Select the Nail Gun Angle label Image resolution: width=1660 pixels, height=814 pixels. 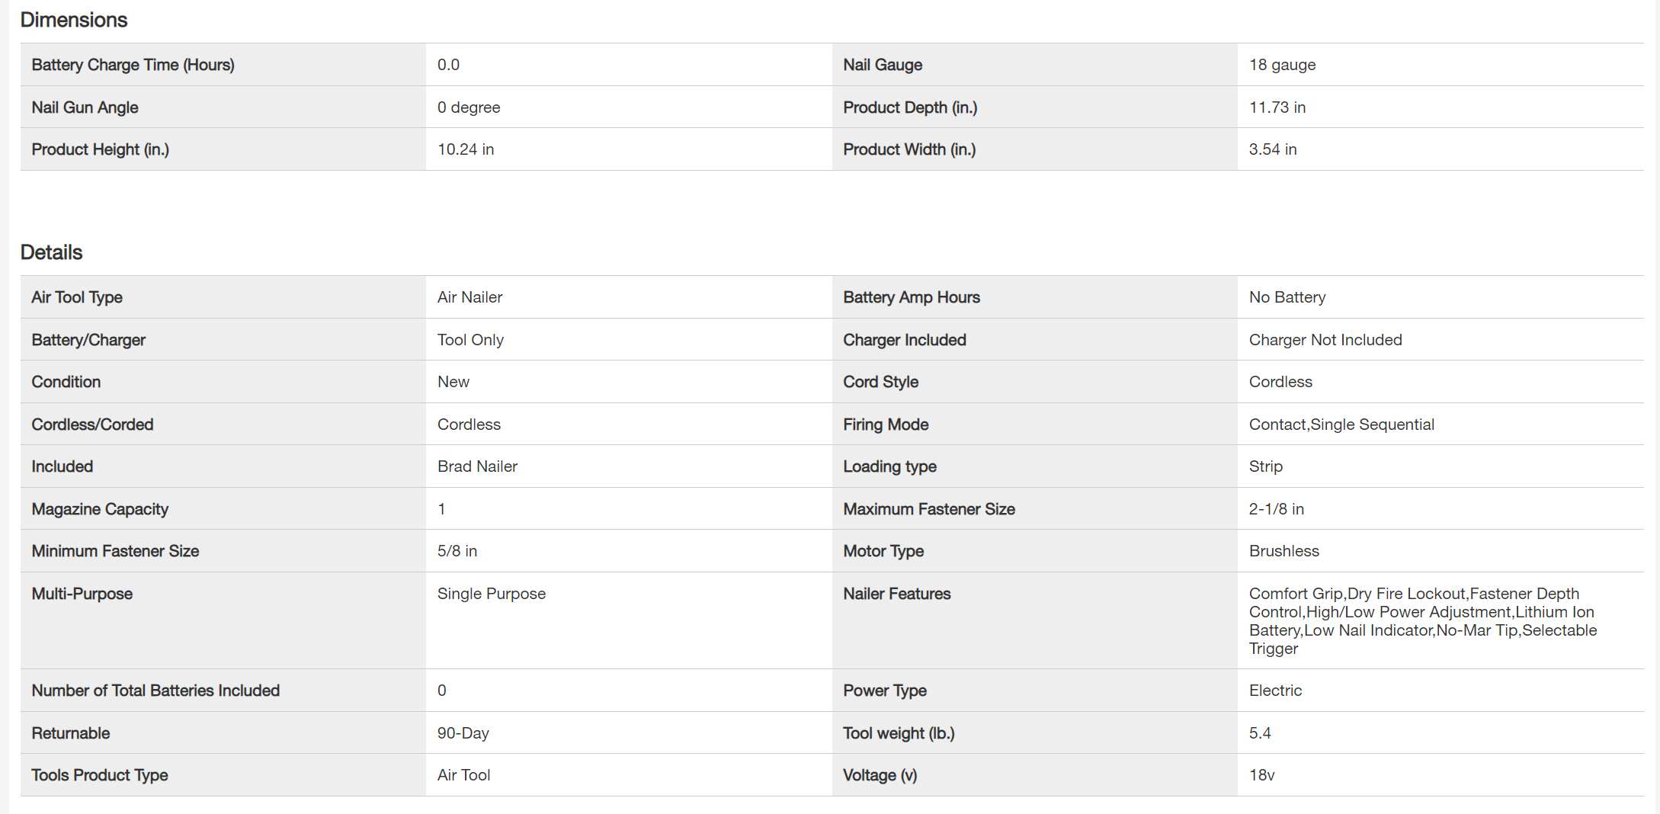click(x=85, y=107)
